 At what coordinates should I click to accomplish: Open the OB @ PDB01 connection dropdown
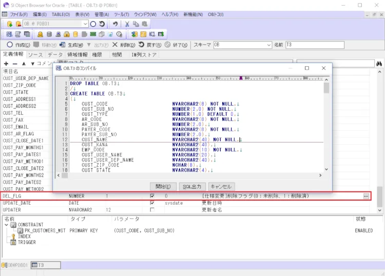pyautogui.click(x=85, y=24)
